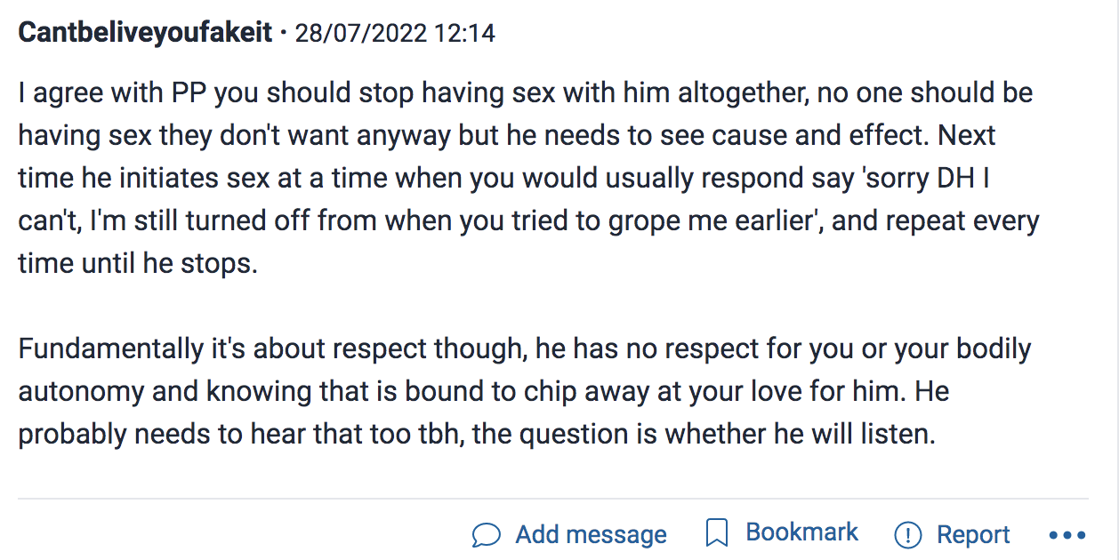Image resolution: width=1119 pixels, height=560 pixels.
Task: Select the "Bookmark" text label
Action: (x=801, y=532)
